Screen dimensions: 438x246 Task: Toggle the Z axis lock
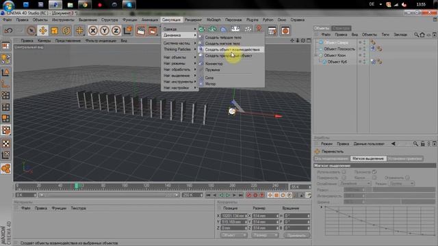click(x=116, y=30)
